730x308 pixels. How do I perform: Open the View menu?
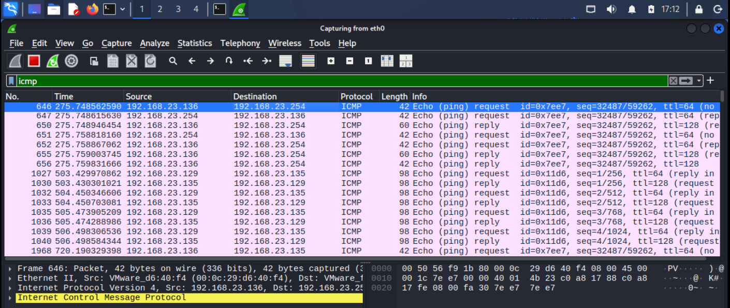tap(65, 43)
